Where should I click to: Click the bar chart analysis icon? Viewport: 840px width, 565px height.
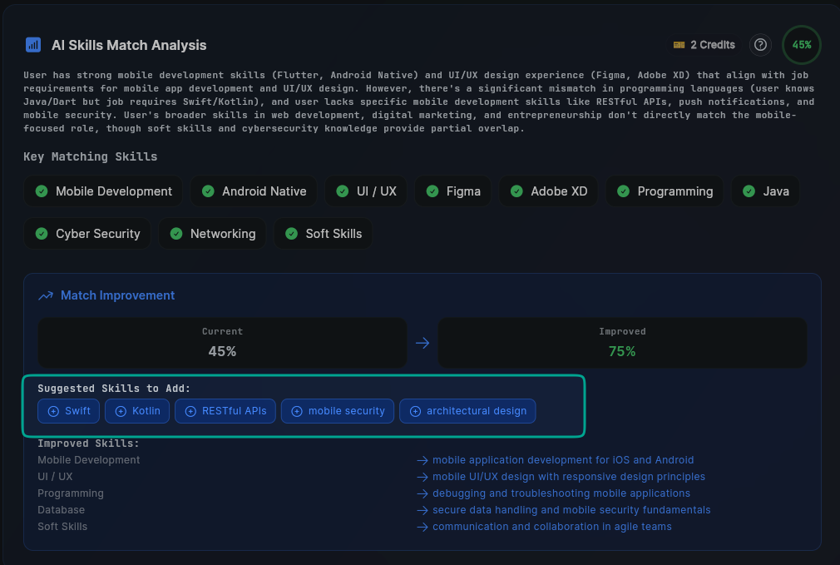coord(32,44)
